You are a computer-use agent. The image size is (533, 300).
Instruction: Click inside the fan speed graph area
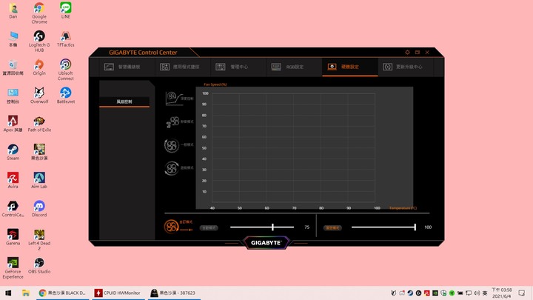pyautogui.click(x=294, y=148)
